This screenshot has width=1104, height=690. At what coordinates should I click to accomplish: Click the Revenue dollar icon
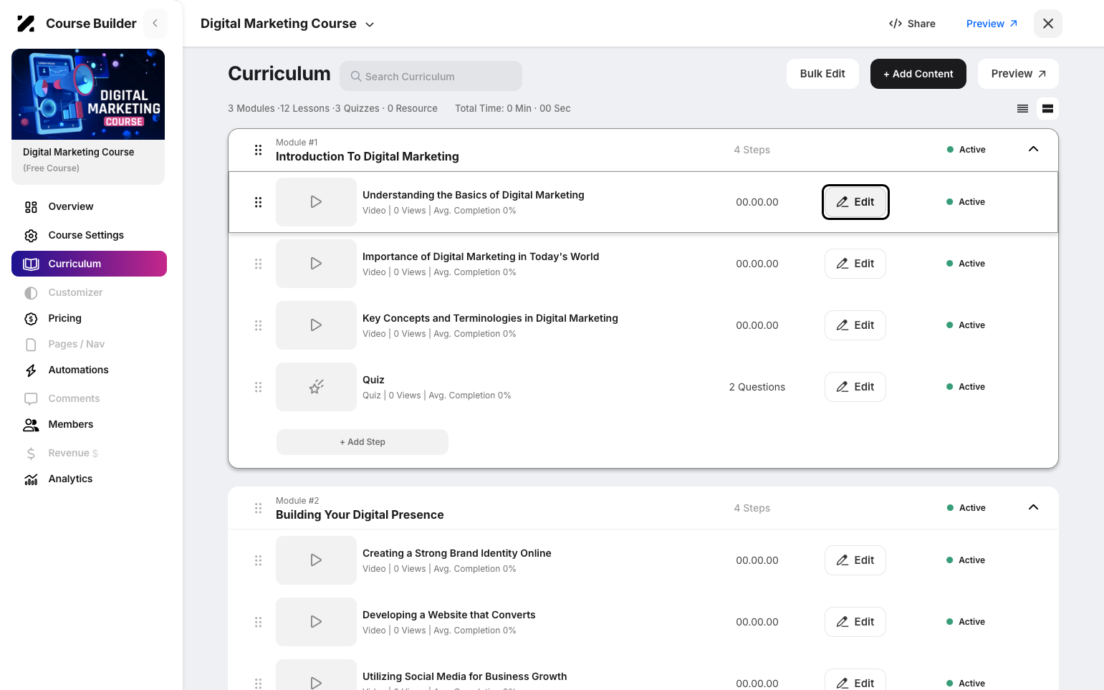coord(31,454)
